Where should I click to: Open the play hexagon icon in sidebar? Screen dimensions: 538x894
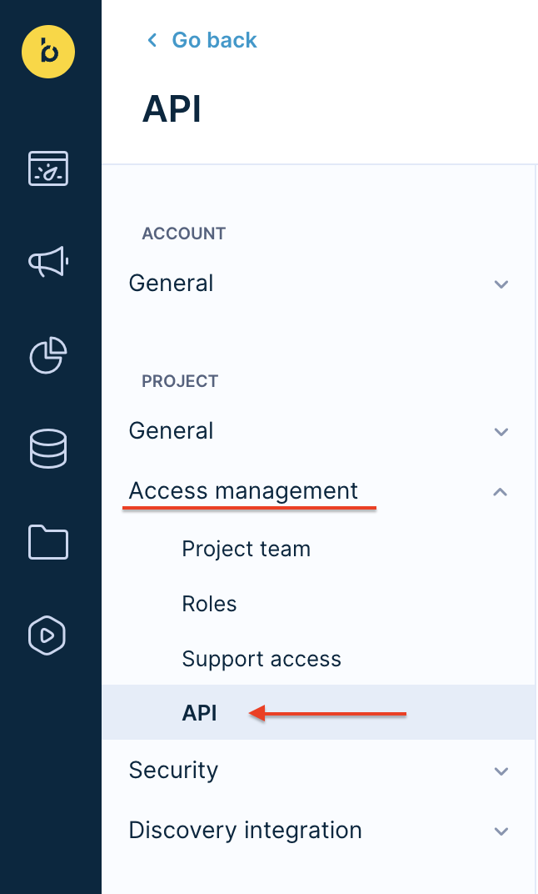pos(47,635)
